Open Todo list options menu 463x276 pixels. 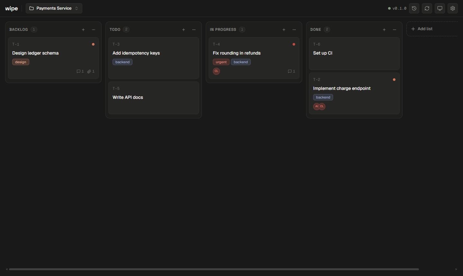coord(194,30)
